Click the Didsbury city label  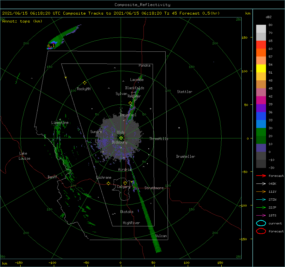[119, 142]
